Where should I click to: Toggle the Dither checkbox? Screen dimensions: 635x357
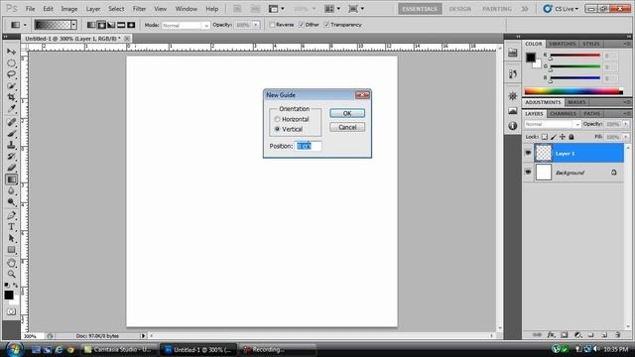(x=302, y=25)
